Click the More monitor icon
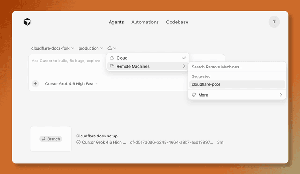 194,95
